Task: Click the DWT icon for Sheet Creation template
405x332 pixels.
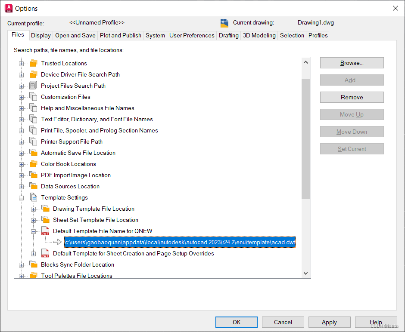Action: tap(45, 253)
